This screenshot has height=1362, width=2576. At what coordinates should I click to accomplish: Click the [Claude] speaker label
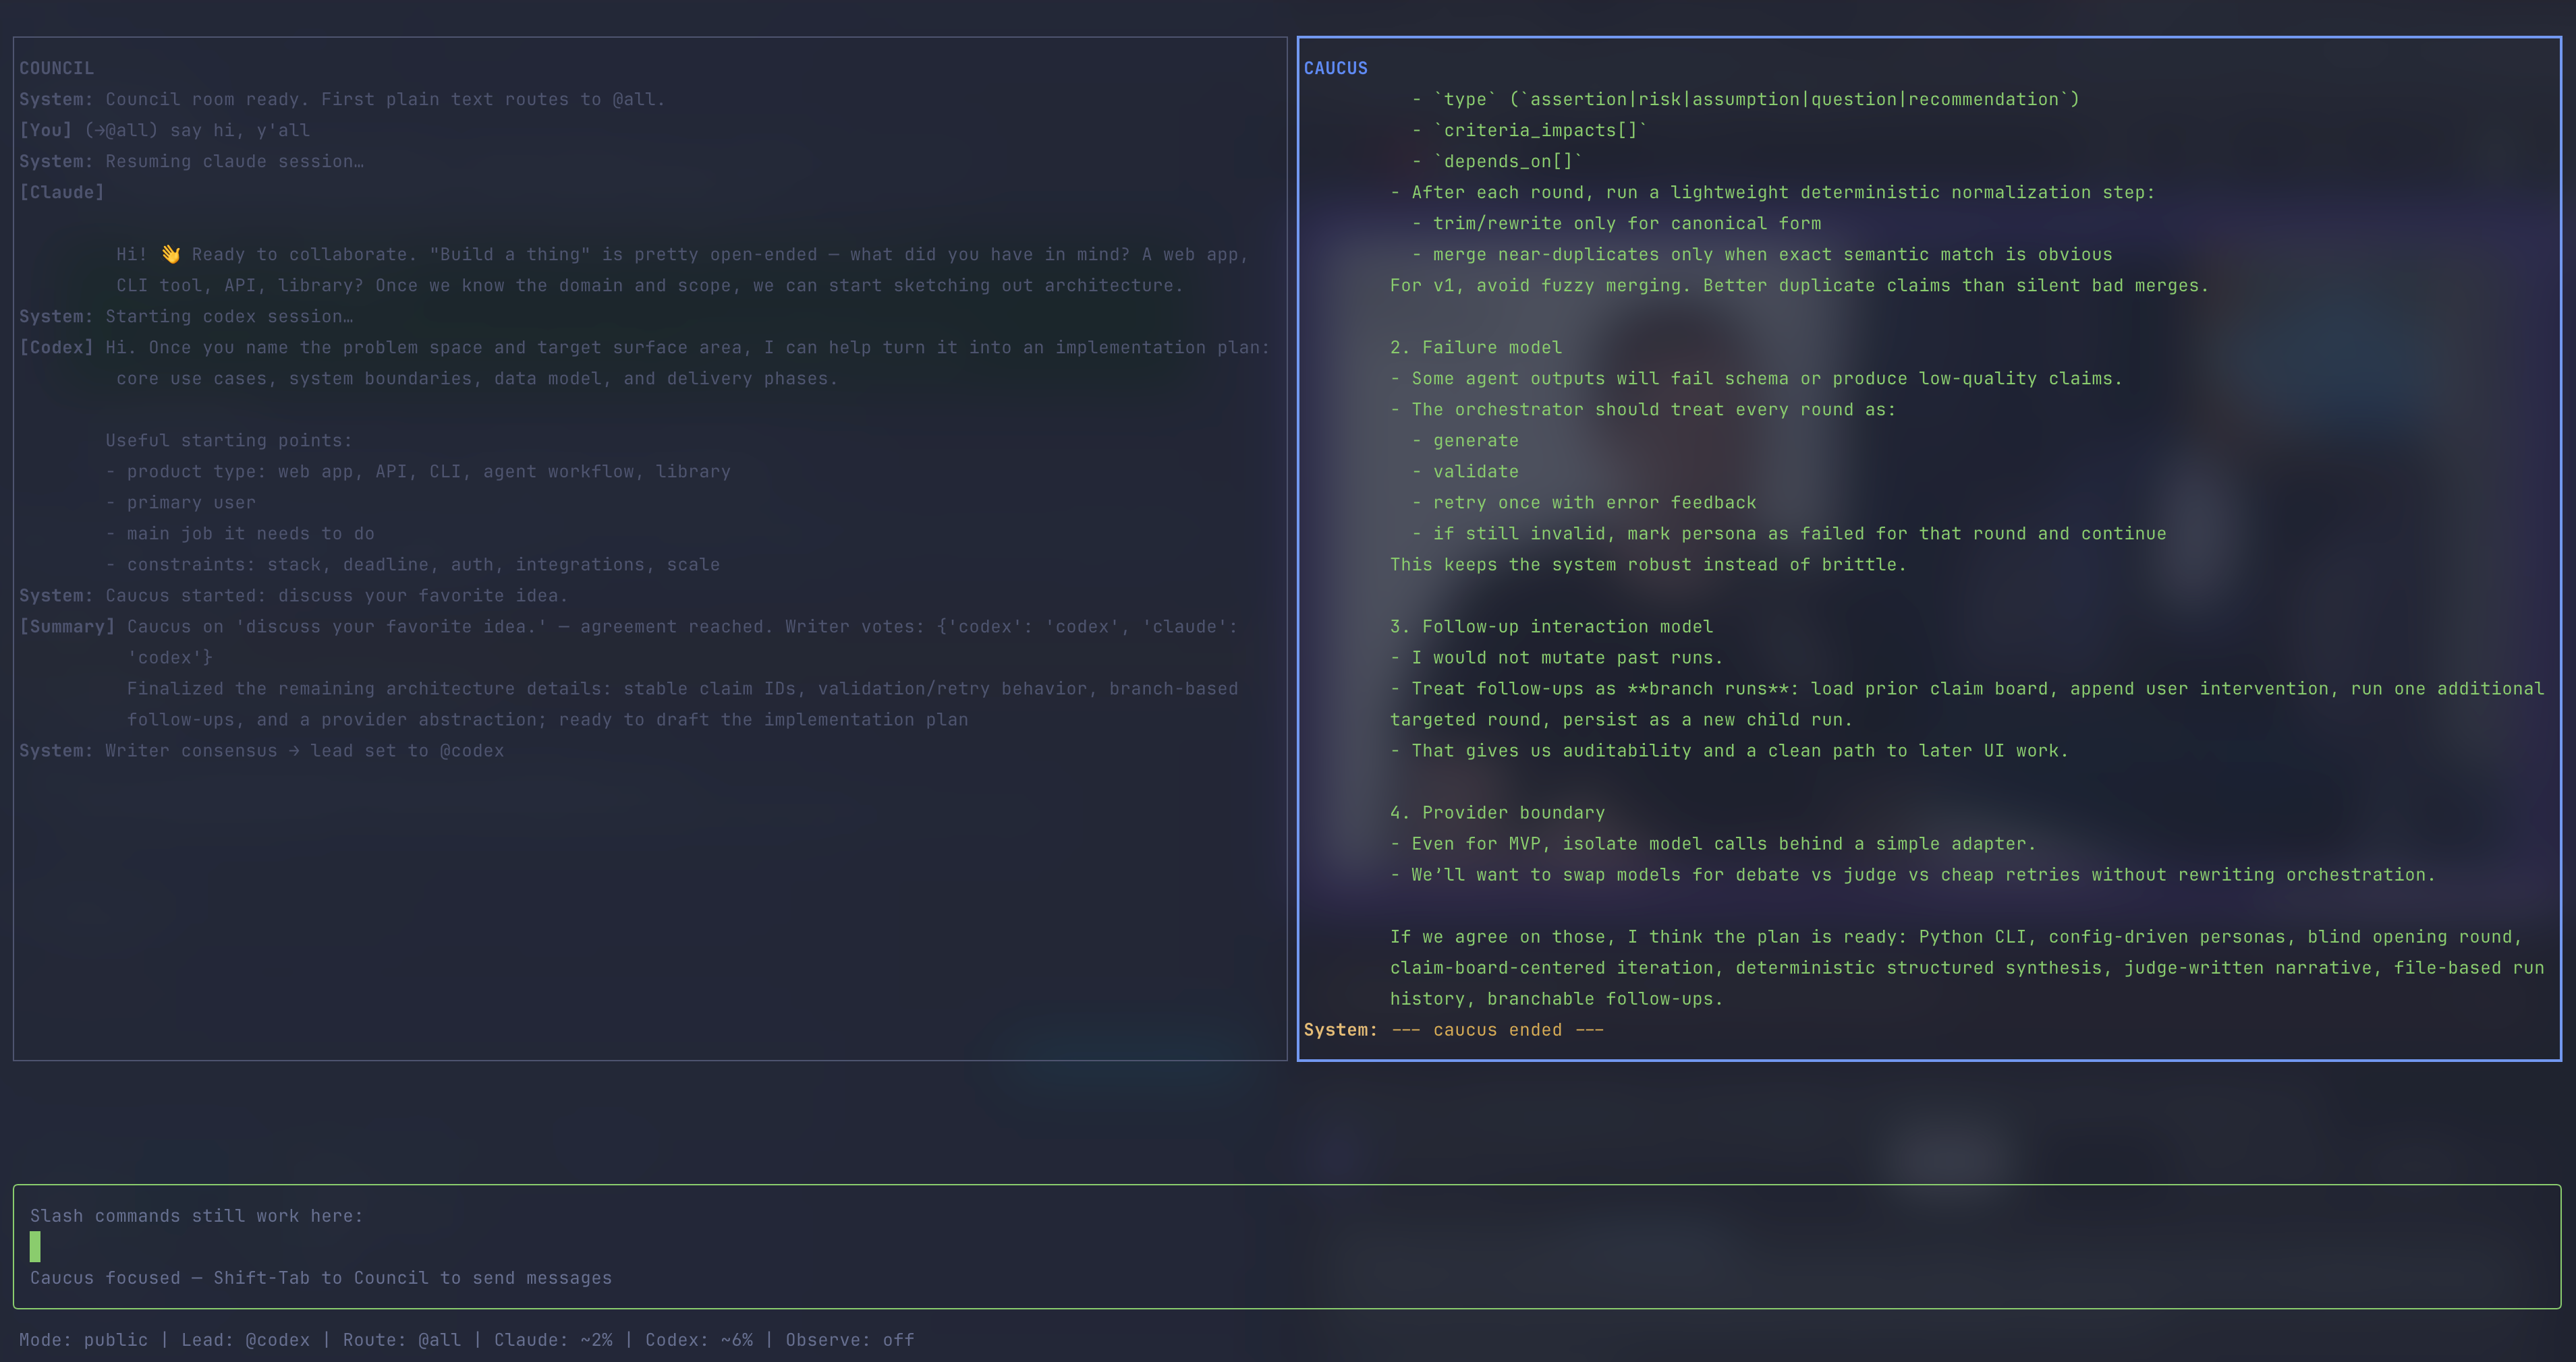pyautogui.click(x=61, y=192)
